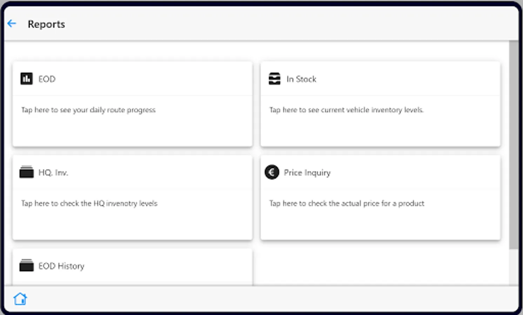Screen dimensions: 523x315
Task: Click empty body of the Price Inquiry card
Action: click(x=380, y=224)
